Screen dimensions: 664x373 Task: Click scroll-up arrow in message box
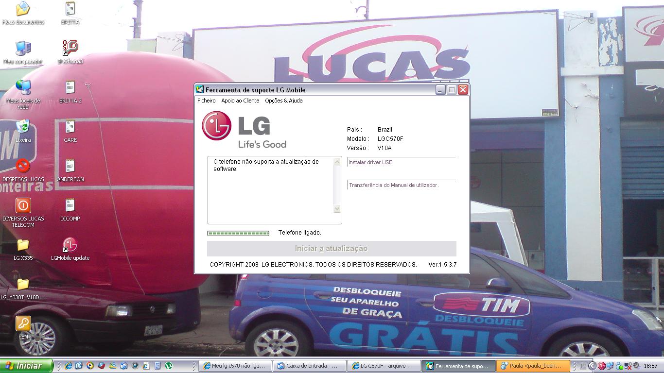click(337, 162)
